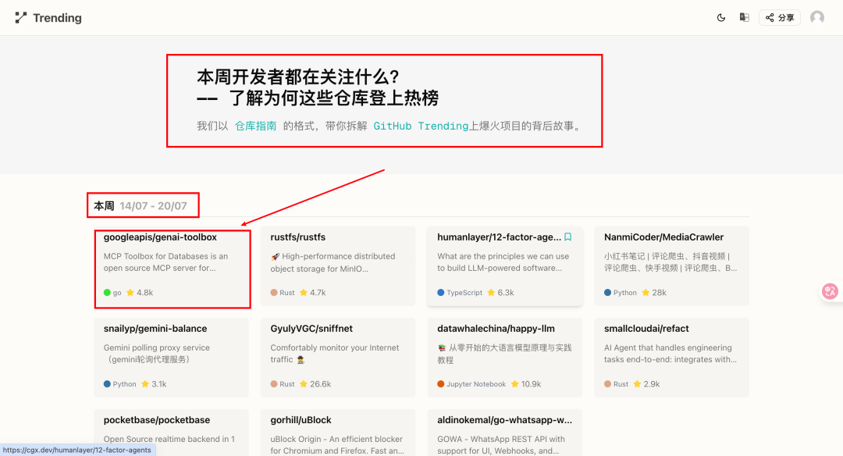Click 小红书笔记 description on MediaCrawler card
The image size is (843, 456).
click(x=670, y=262)
